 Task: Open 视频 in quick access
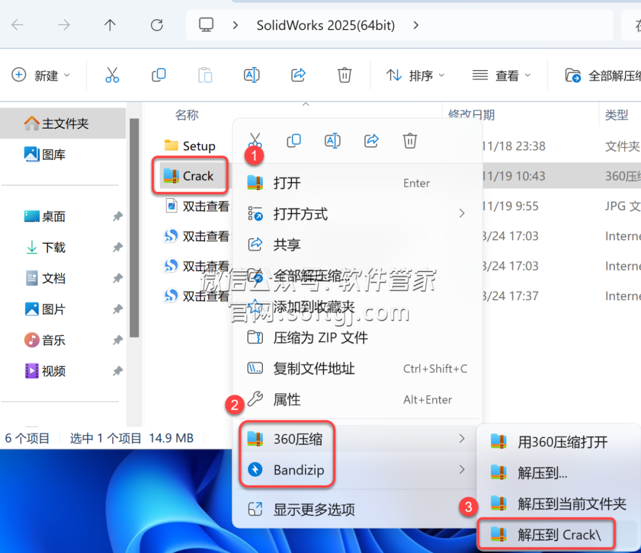click(45, 371)
